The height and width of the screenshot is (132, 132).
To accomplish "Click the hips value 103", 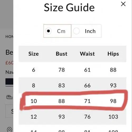I will click(113, 117).
